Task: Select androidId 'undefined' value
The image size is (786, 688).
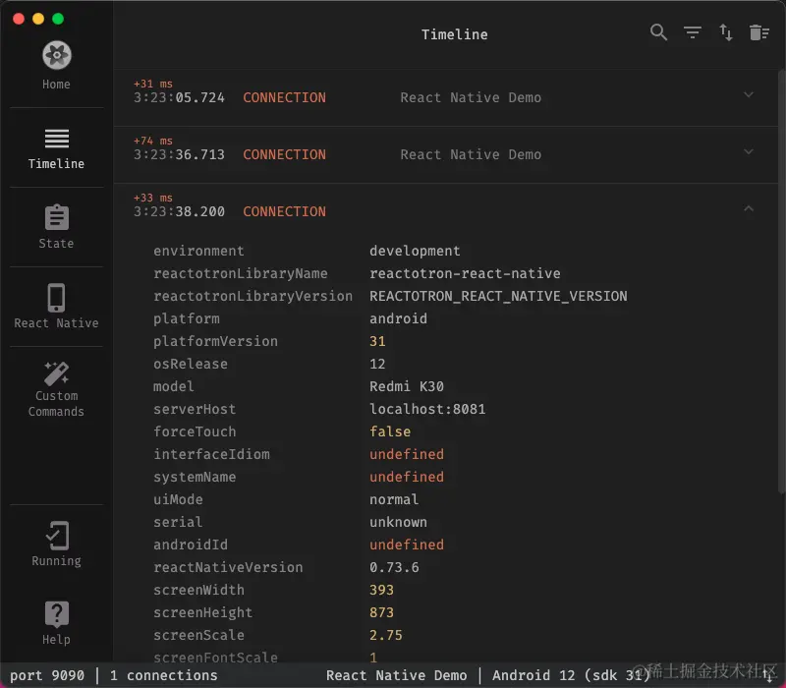Action: pyautogui.click(x=407, y=545)
